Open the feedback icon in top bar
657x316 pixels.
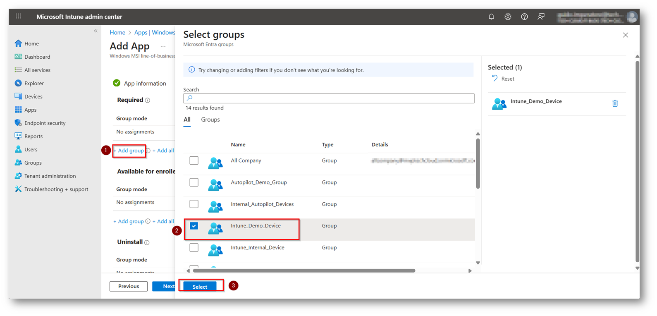(x=541, y=17)
